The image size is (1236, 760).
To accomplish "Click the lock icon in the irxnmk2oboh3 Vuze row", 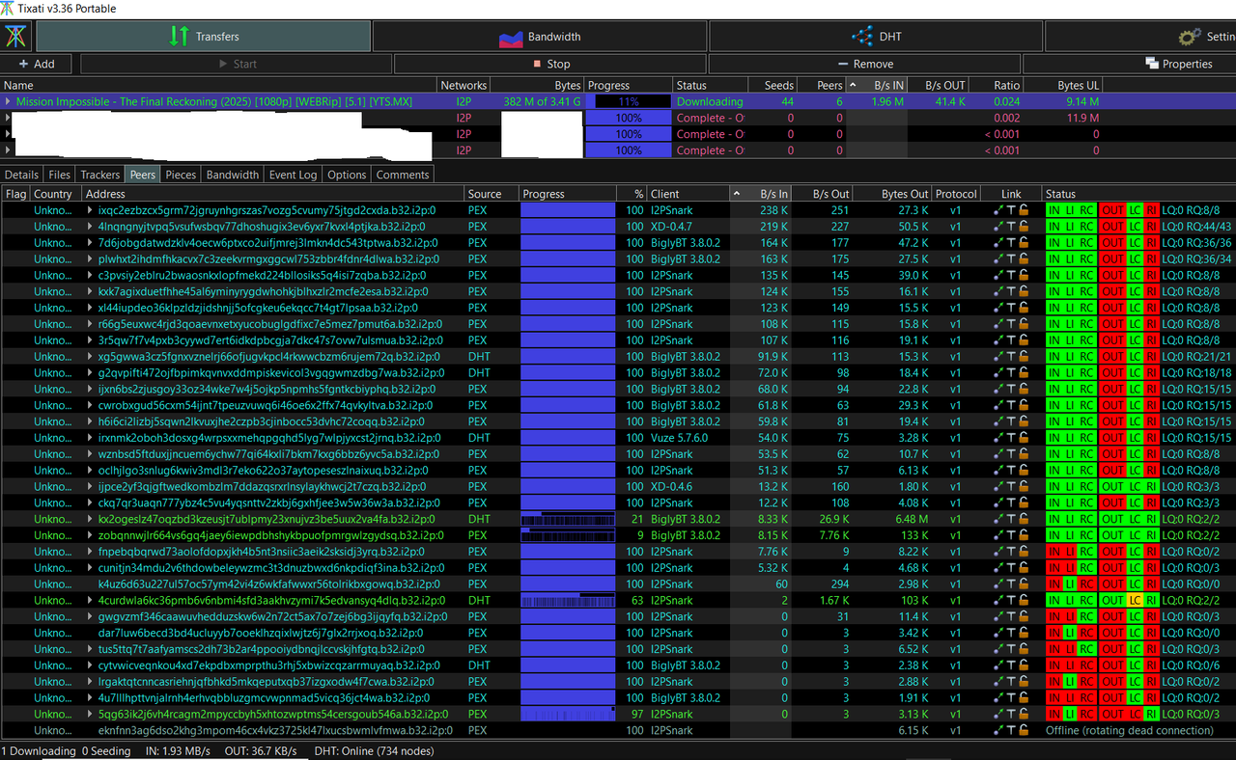I will point(1025,438).
